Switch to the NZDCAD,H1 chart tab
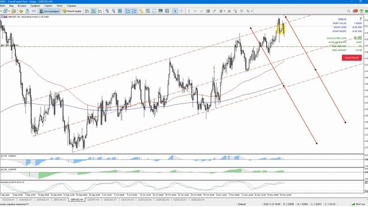This screenshot has width=368, height=207. pos(180,200)
